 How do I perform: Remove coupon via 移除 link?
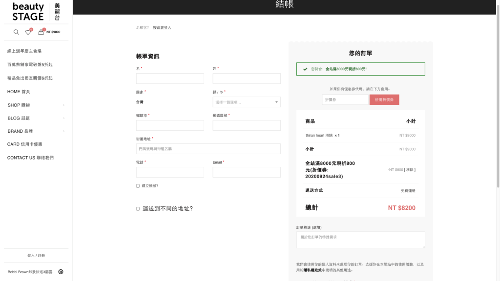coord(410,170)
